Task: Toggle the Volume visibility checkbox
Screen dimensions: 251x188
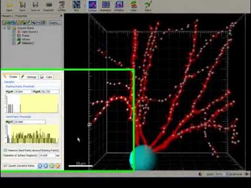Action: (x=14, y=40)
